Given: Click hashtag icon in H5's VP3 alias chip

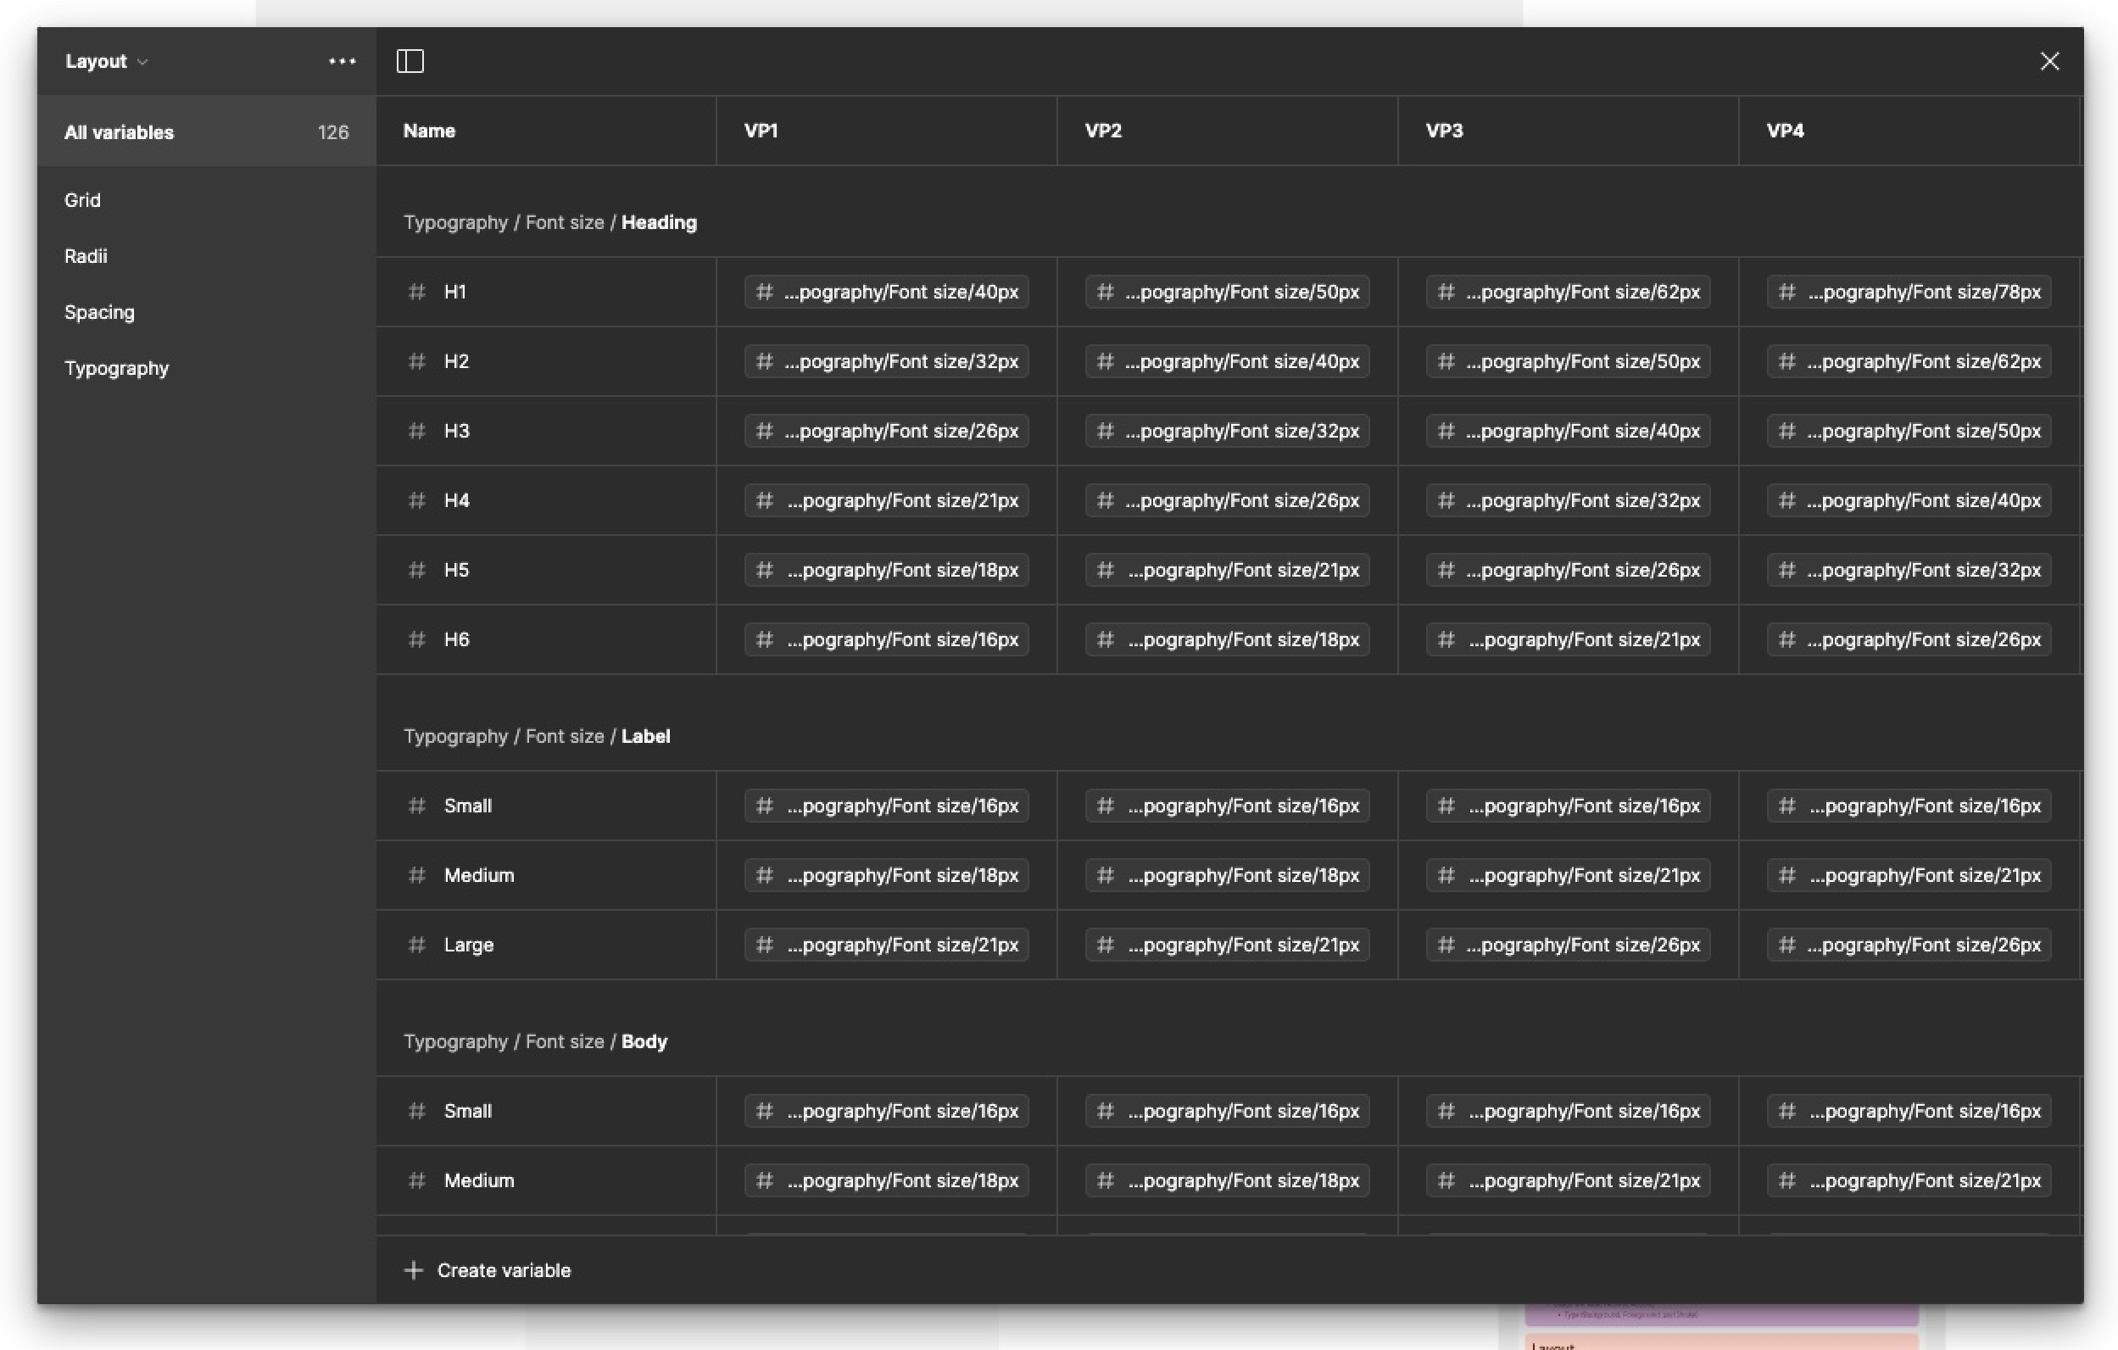Looking at the screenshot, I should pos(1446,570).
